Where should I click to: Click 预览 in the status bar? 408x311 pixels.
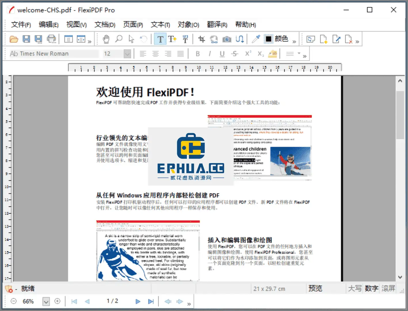point(315,288)
